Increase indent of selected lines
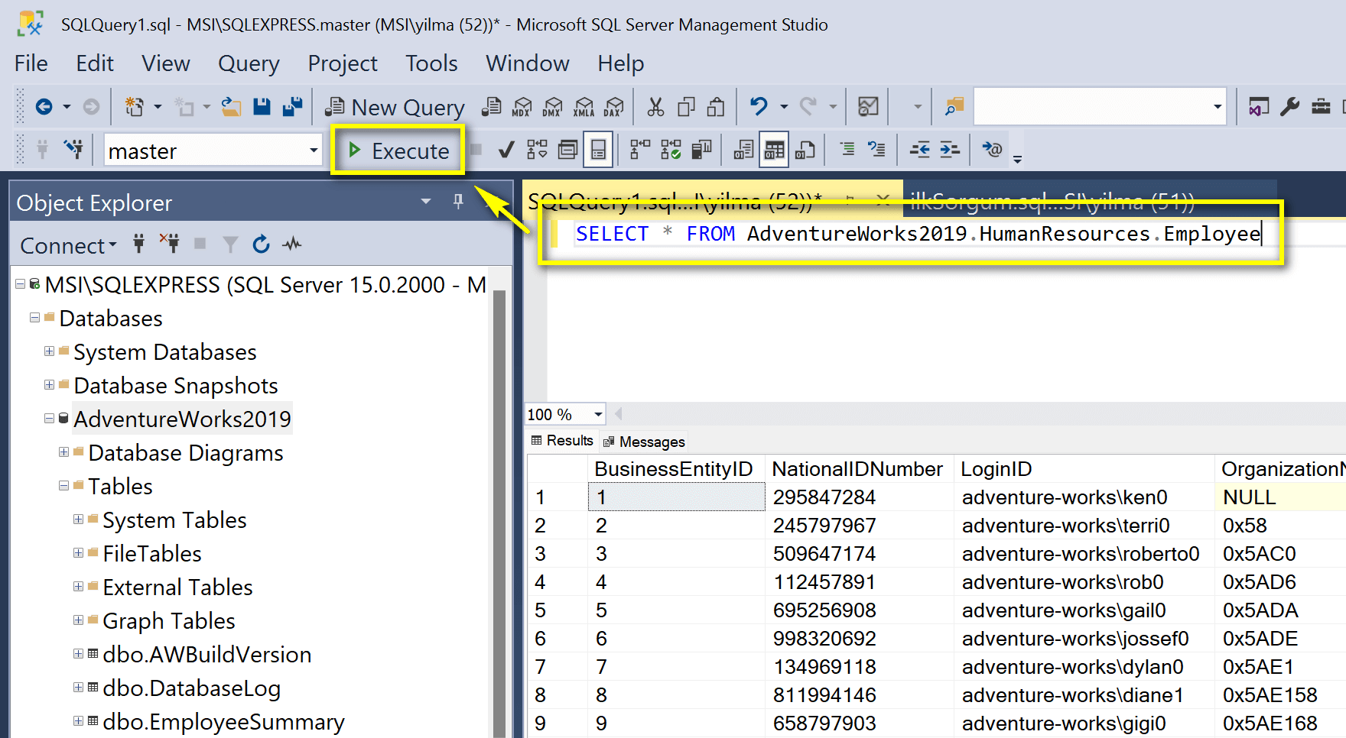Viewport: 1346px width, 738px height. [950, 150]
